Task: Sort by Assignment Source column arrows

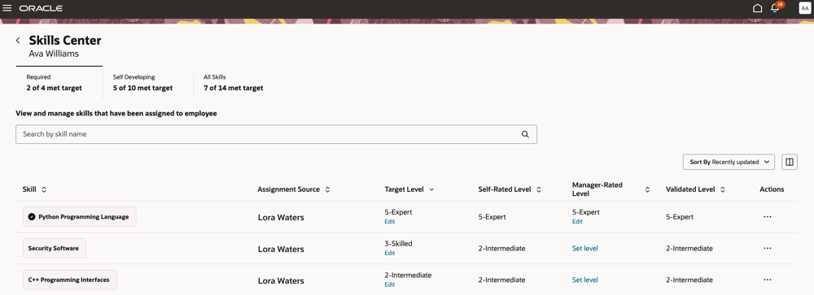Action: pos(327,189)
